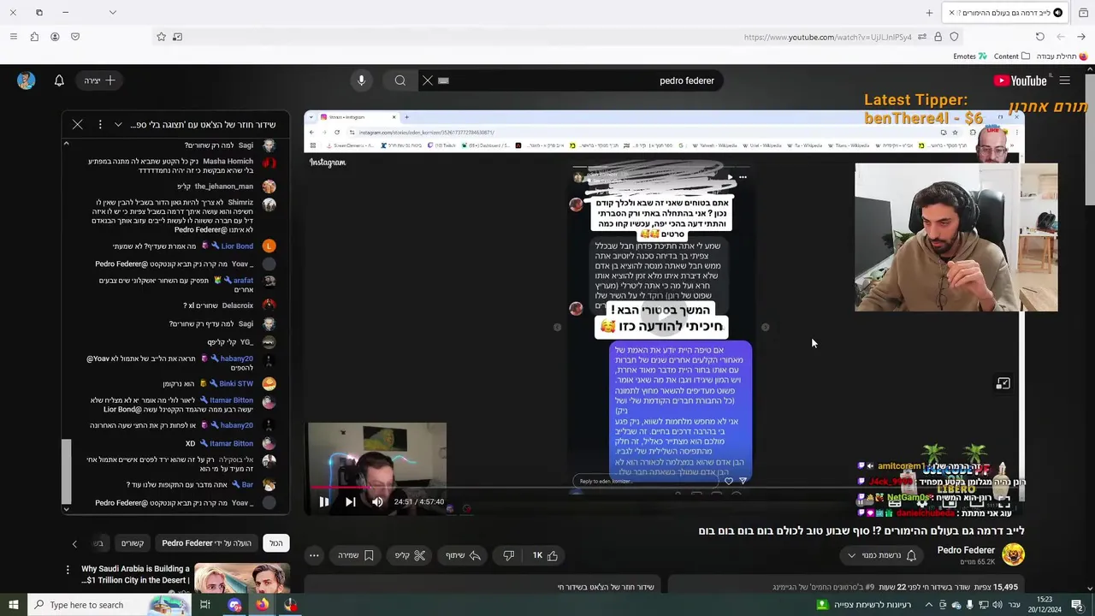Viewport: 1095px width, 616px height.
Task: Dislike the video with thumbs down
Action: (508, 555)
